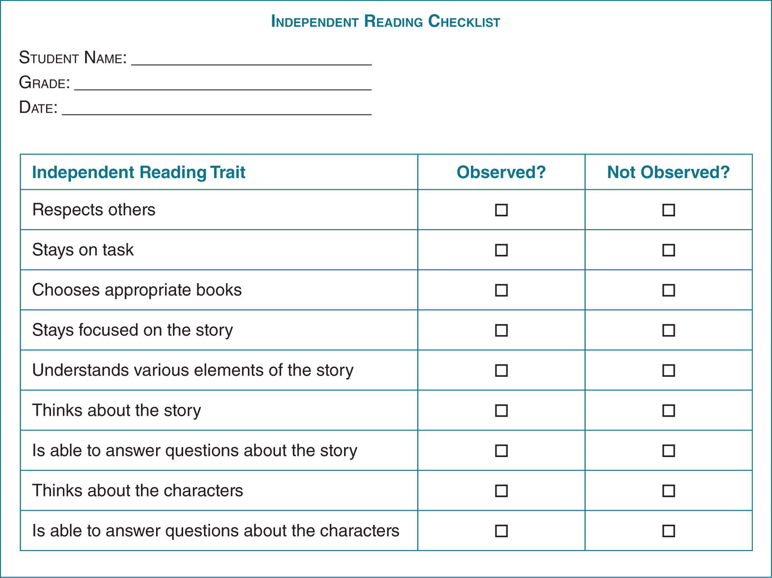Check Not Observed for Stays focused on story

[668, 331]
